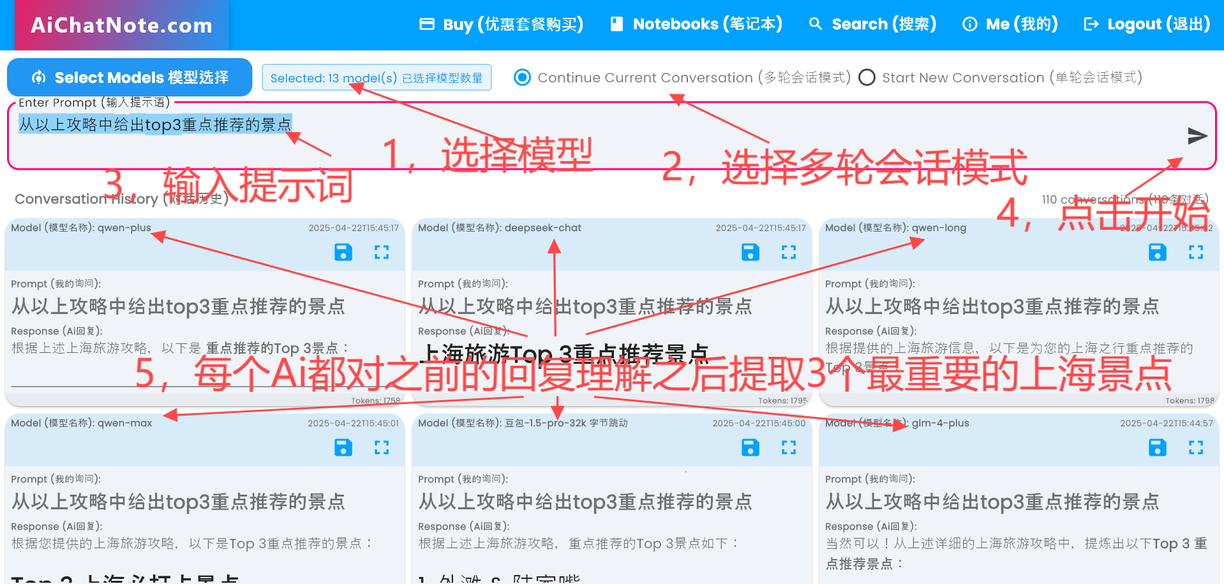Expand qwen-plus conversation to fullscreen

(382, 253)
